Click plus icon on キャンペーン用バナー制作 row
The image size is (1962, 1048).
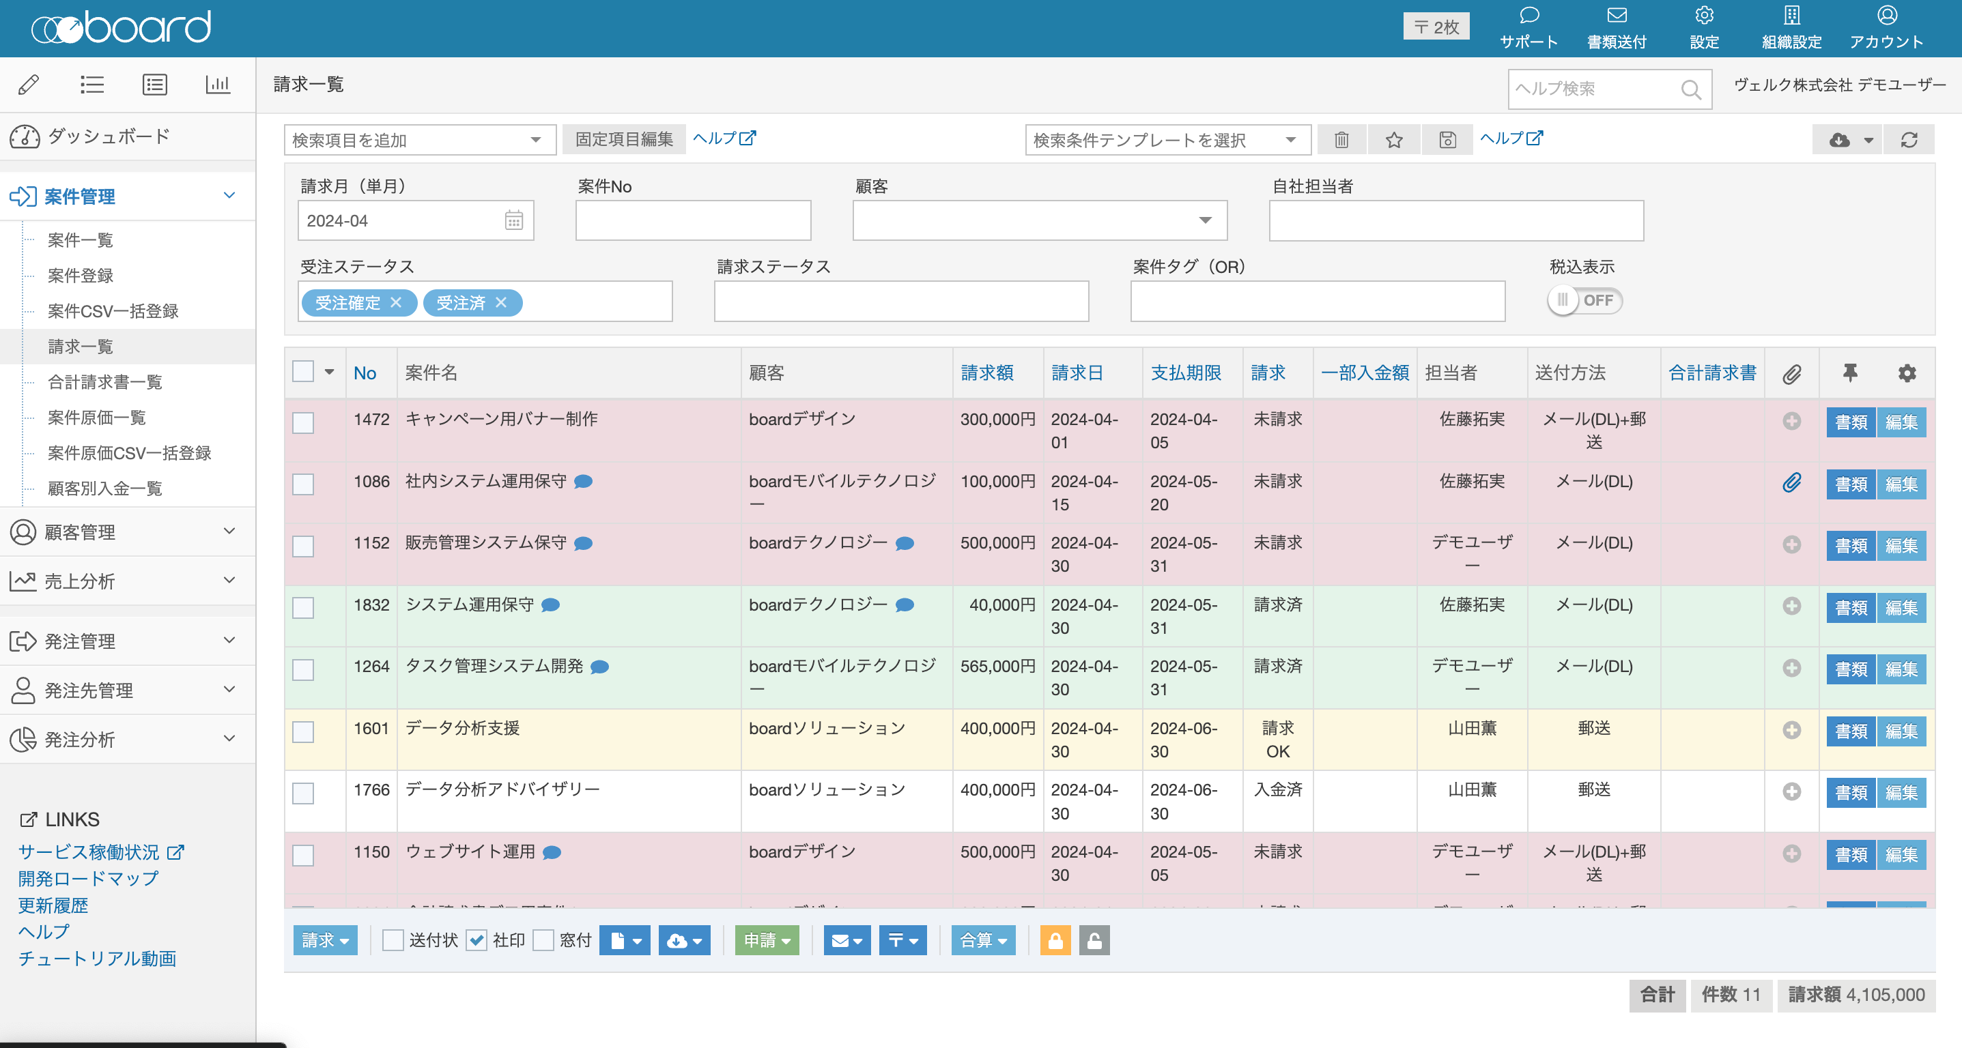click(x=1791, y=421)
